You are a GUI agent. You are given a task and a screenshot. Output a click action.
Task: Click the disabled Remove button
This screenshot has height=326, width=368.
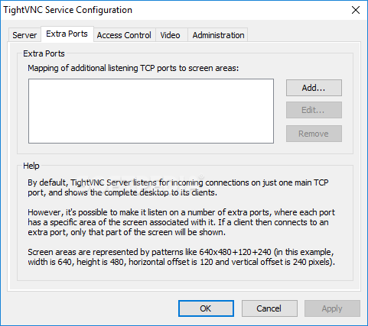click(x=314, y=134)
